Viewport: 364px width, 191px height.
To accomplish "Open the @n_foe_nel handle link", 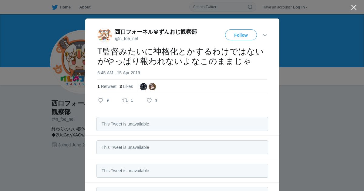I will 126,39.
